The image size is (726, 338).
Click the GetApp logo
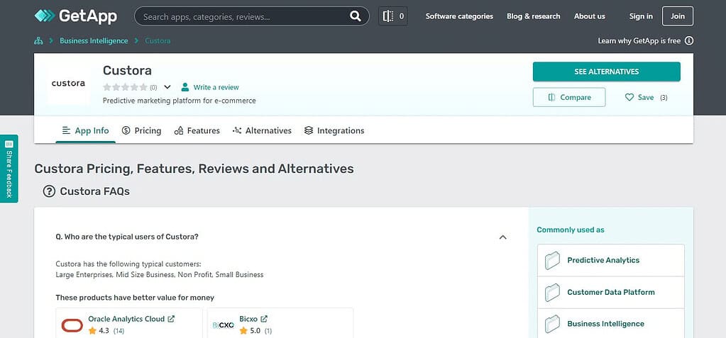click(x=75, y=16)
